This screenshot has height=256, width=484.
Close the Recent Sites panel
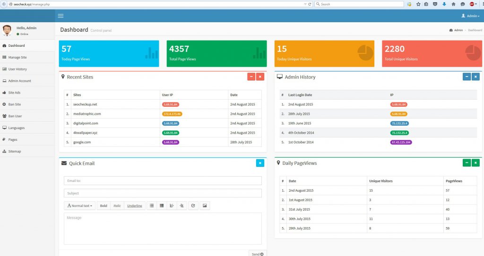click(260, 77)
